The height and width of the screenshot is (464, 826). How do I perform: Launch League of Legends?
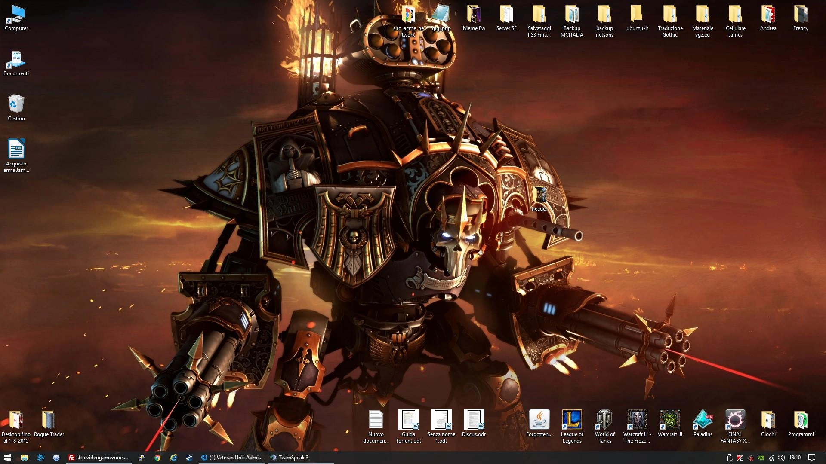point(572,426)
